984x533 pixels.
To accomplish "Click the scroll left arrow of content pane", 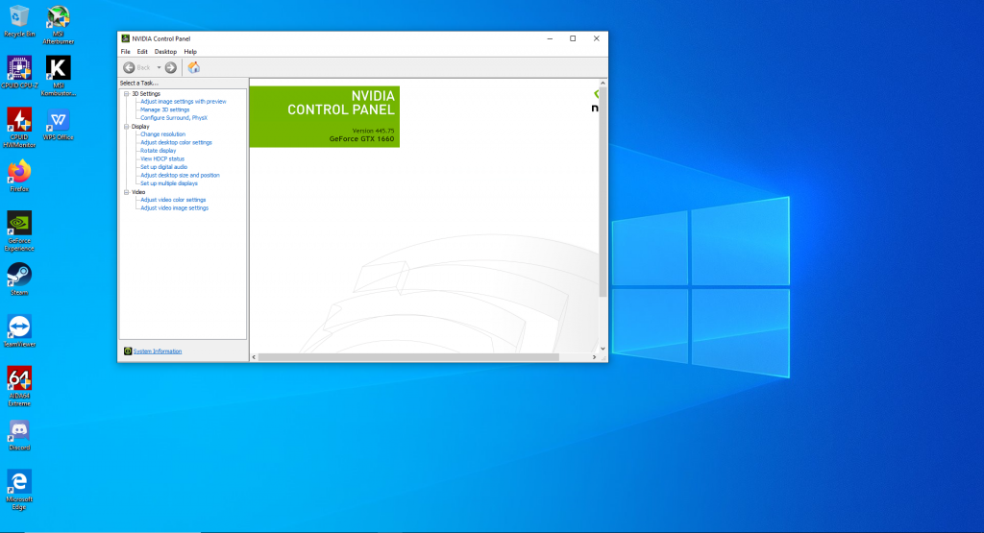I will click(x=254, y=357).
